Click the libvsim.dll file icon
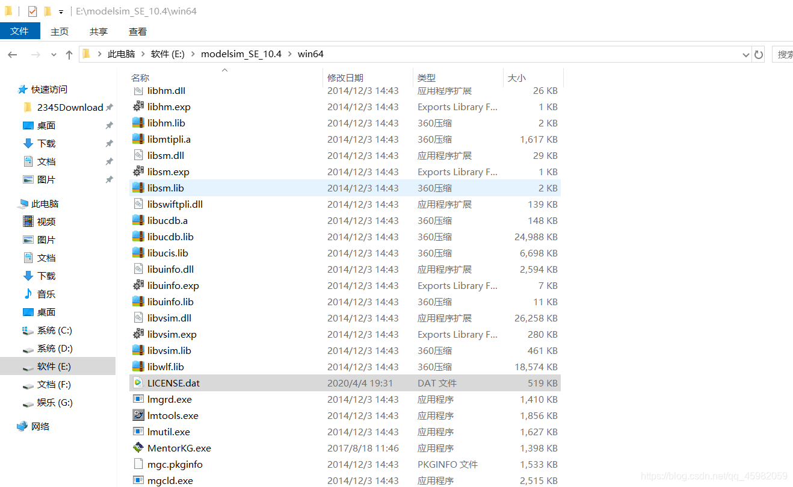The height and width of the screenshot is (487, 793). point(138,318)
